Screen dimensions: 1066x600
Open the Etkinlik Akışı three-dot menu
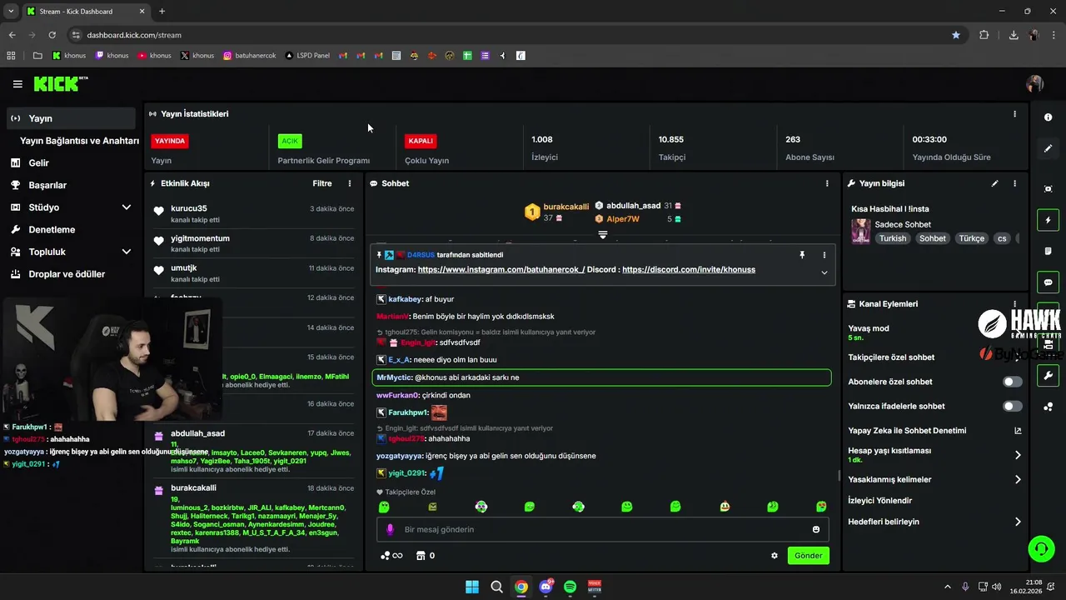pyautogui.click(x=350, y=183)
